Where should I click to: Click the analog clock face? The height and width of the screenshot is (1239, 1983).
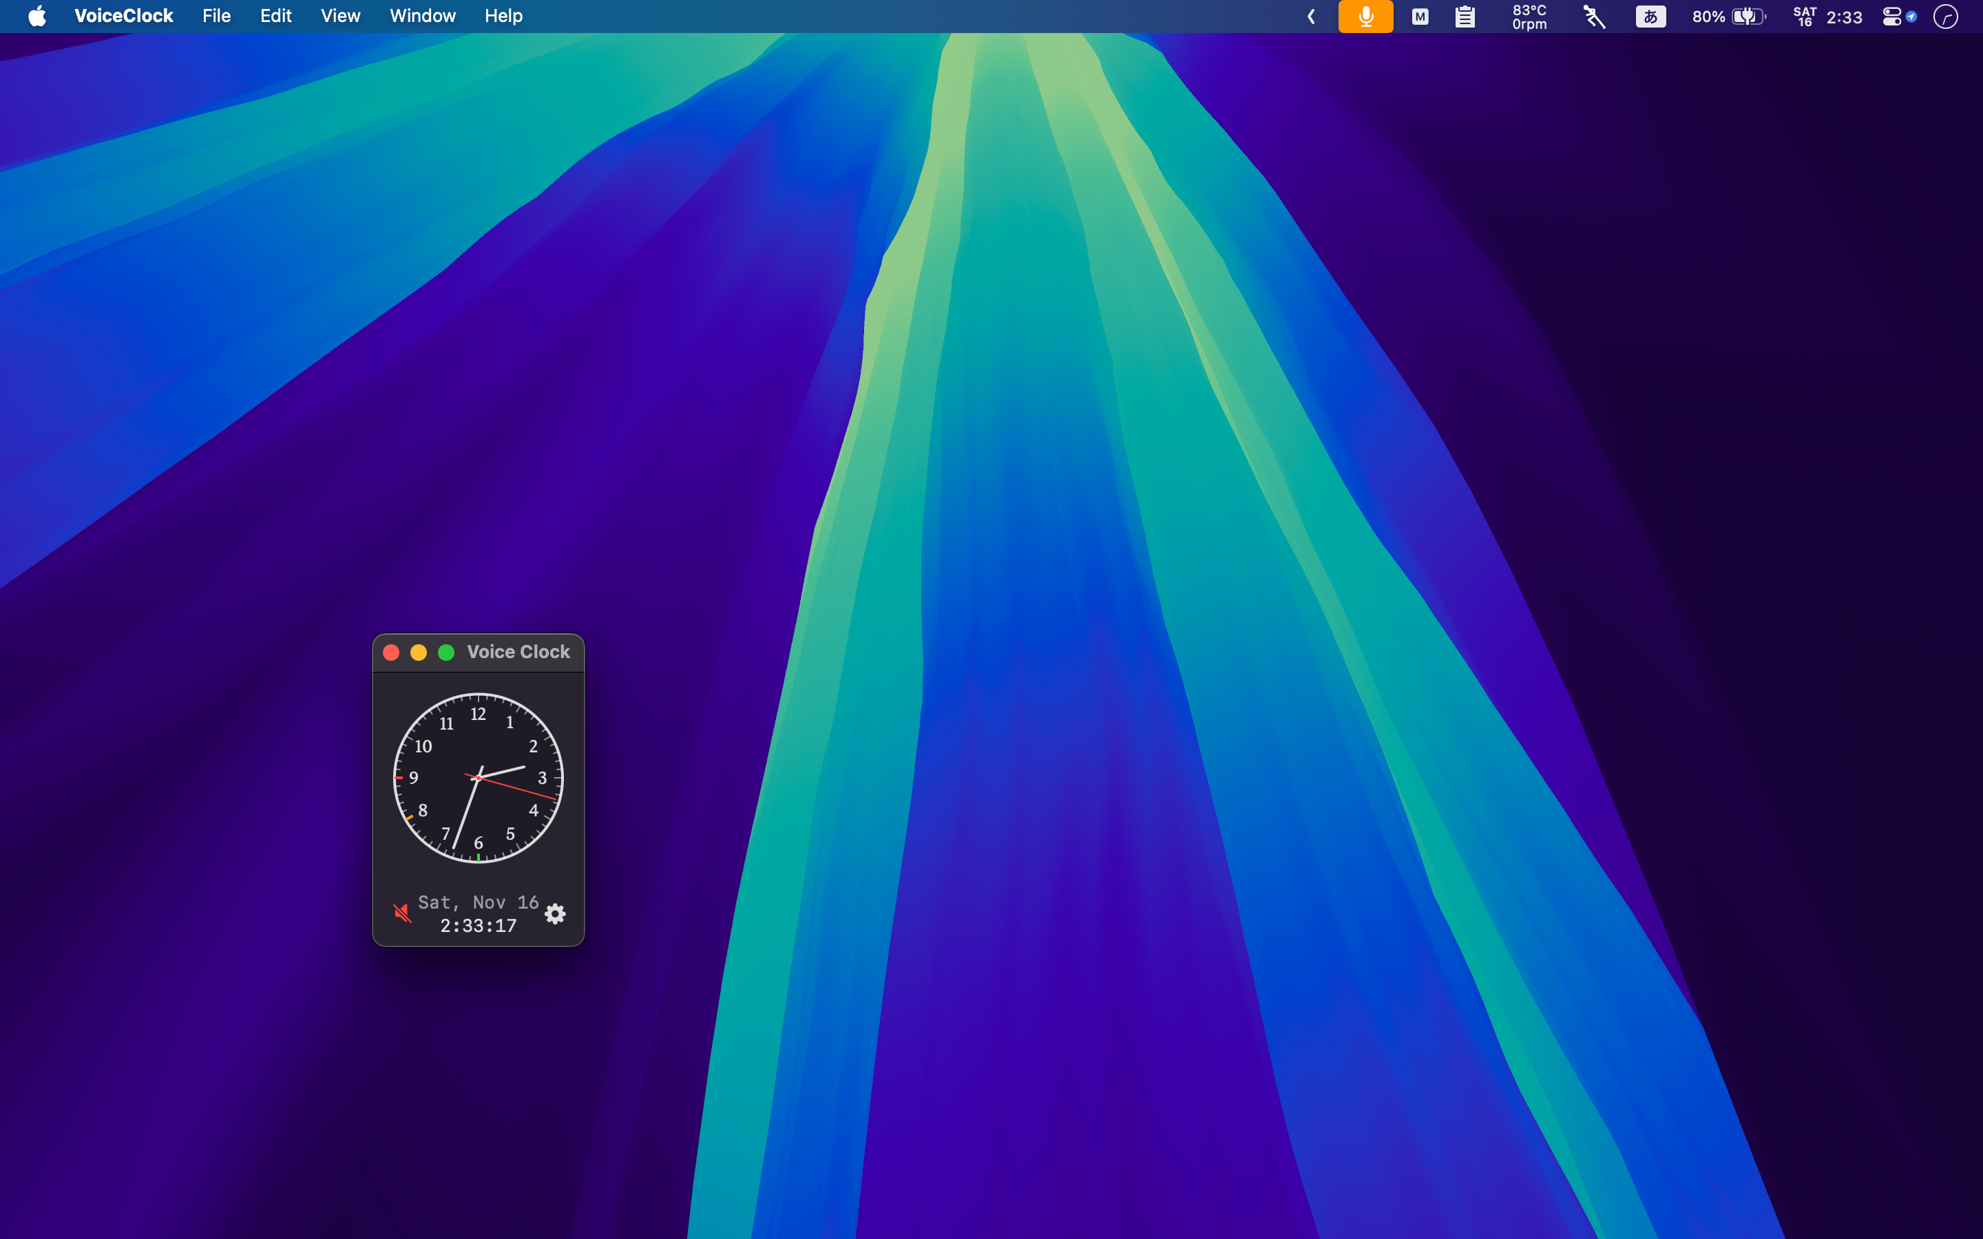coord(479,778)
